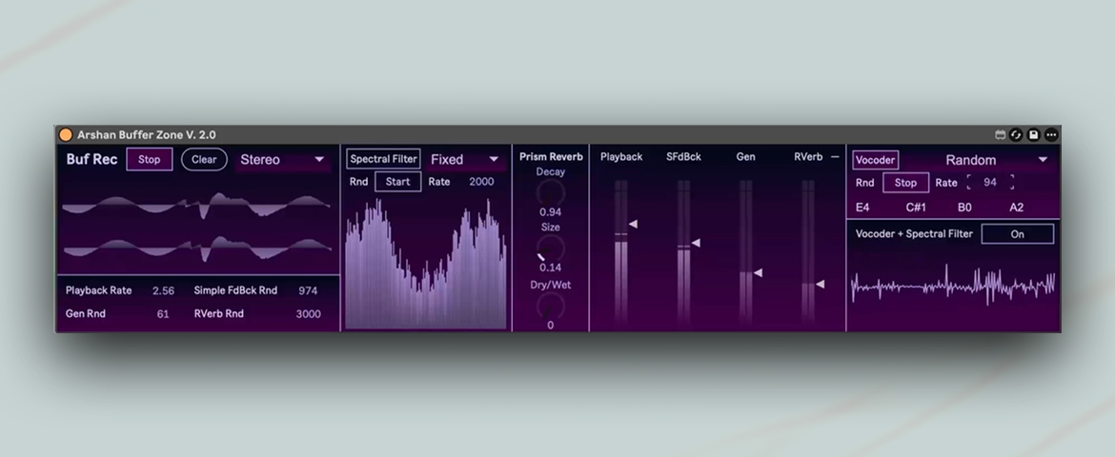
Task: Click the Decay value 0.94
Action: (551, 211)
